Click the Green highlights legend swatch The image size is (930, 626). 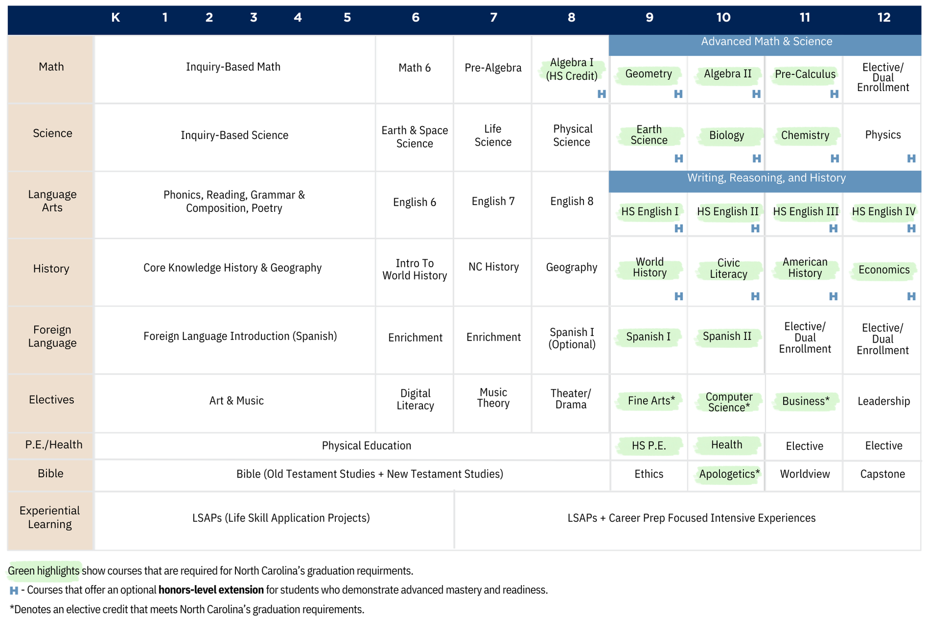pos(44,571)
